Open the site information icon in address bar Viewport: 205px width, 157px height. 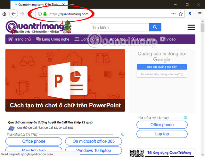[x=40, y=14]
